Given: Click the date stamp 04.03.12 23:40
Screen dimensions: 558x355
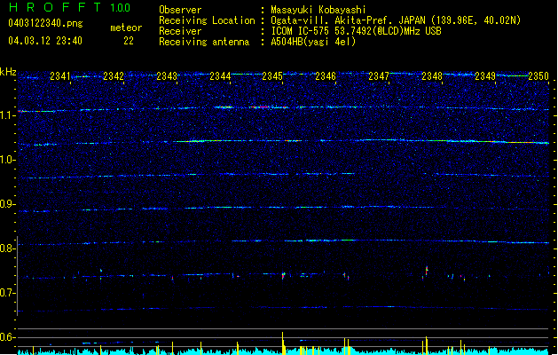Looking at the screenshot, I should click(x=45, y=41).
